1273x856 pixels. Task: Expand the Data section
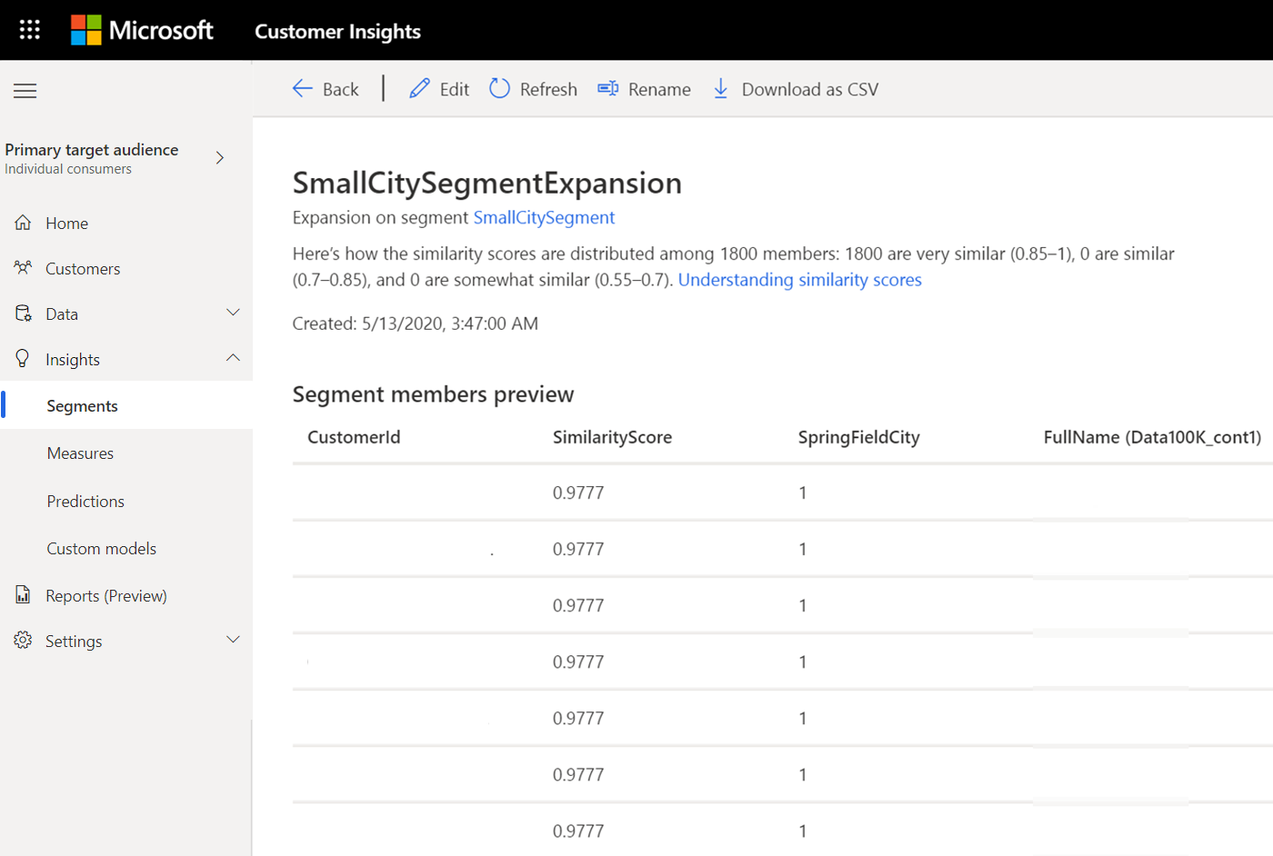pos(233,313)
